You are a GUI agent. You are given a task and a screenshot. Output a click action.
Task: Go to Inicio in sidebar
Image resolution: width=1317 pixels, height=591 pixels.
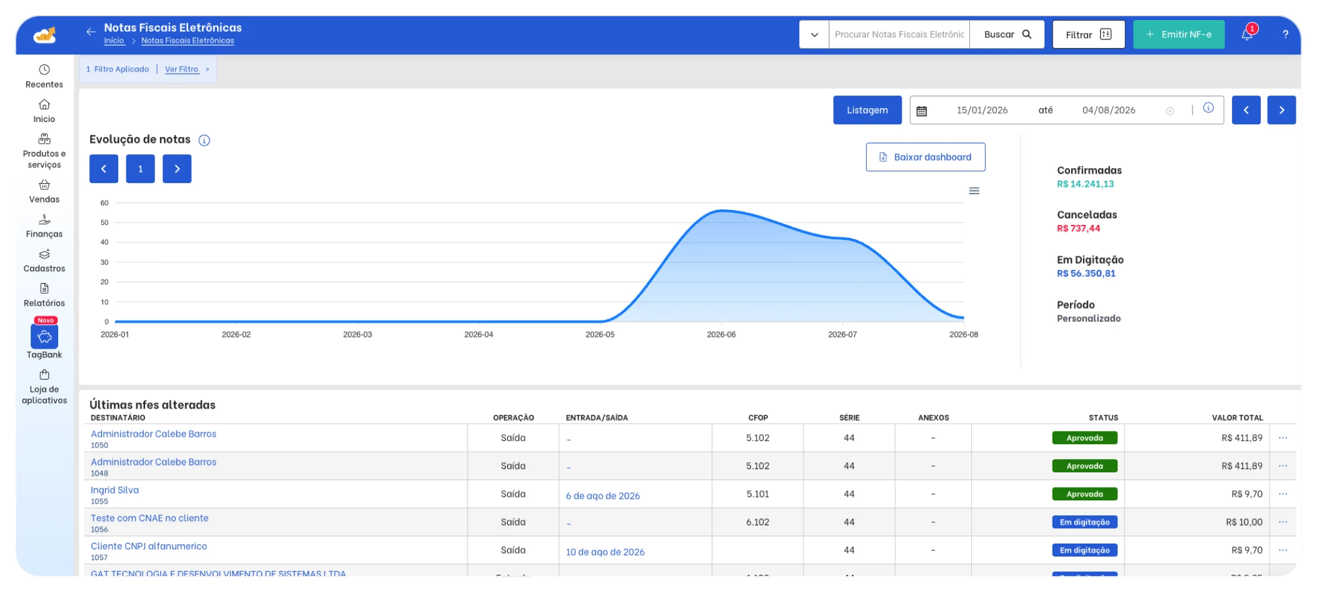(x=44, y=111)
